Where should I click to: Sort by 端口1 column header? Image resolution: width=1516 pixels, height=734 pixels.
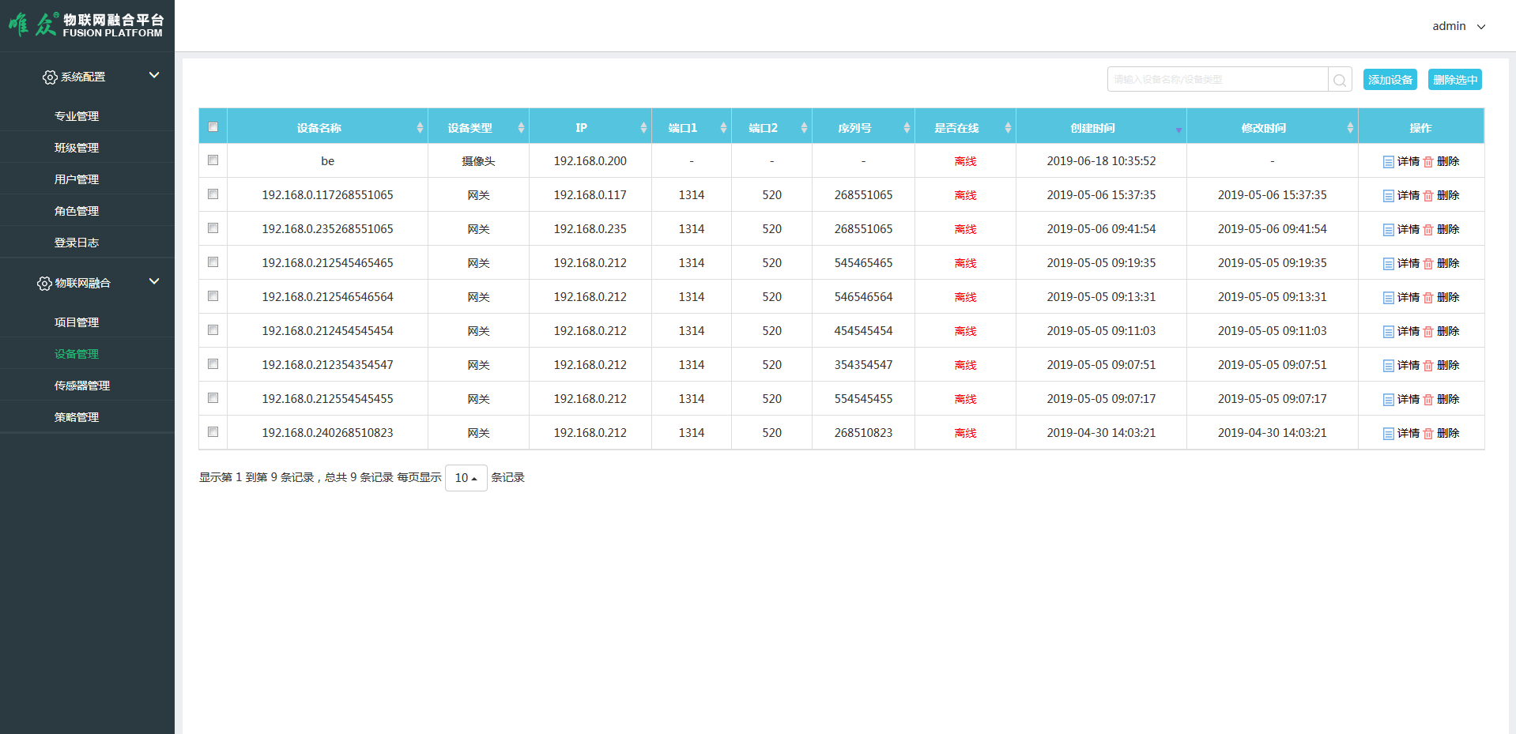coord(692,127)
